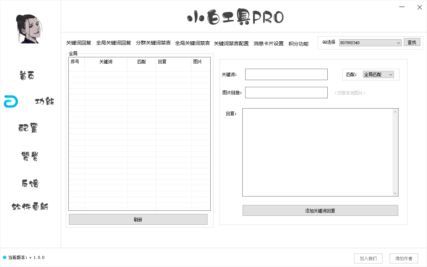This screenshot has height=267, width=427.
Task: Switch to the 全局关键词禁言 tab
Action: (192, 43)
